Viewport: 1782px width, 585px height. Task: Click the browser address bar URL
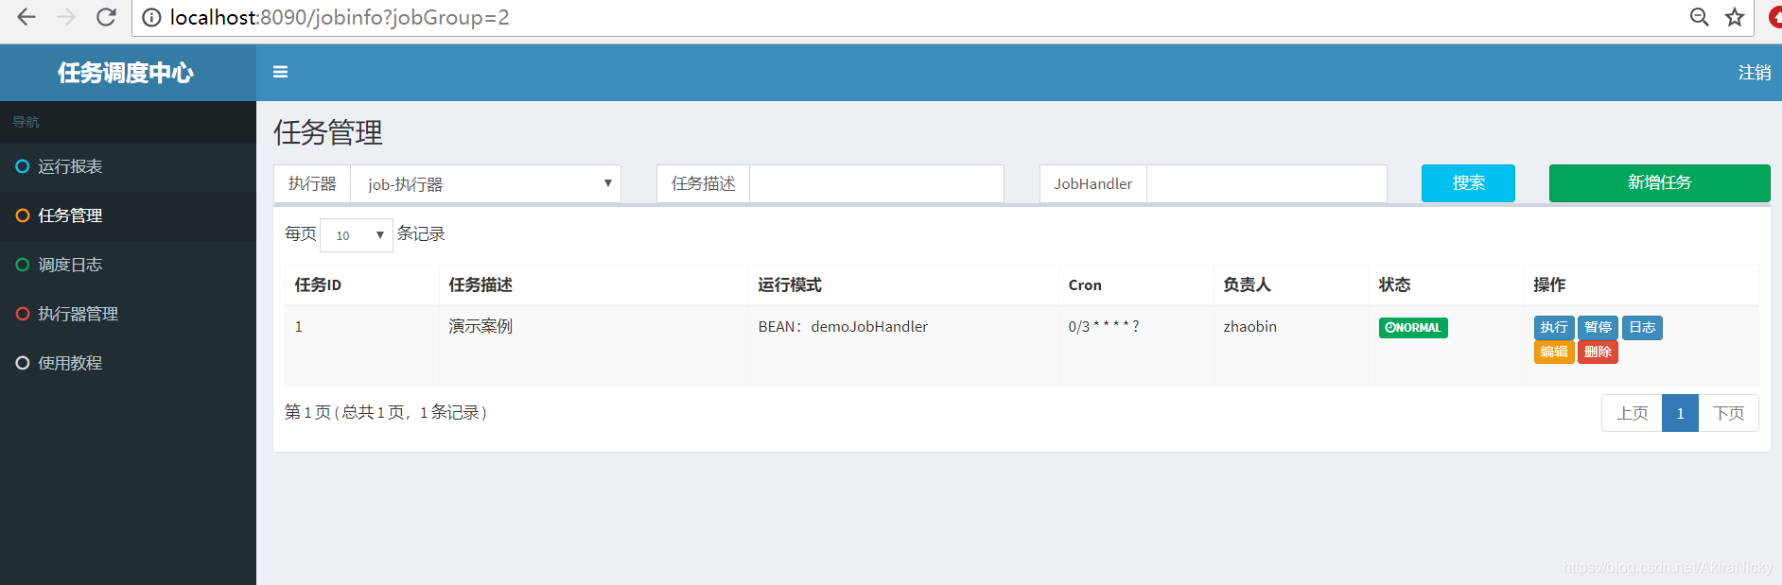click(x=340, y=18)
